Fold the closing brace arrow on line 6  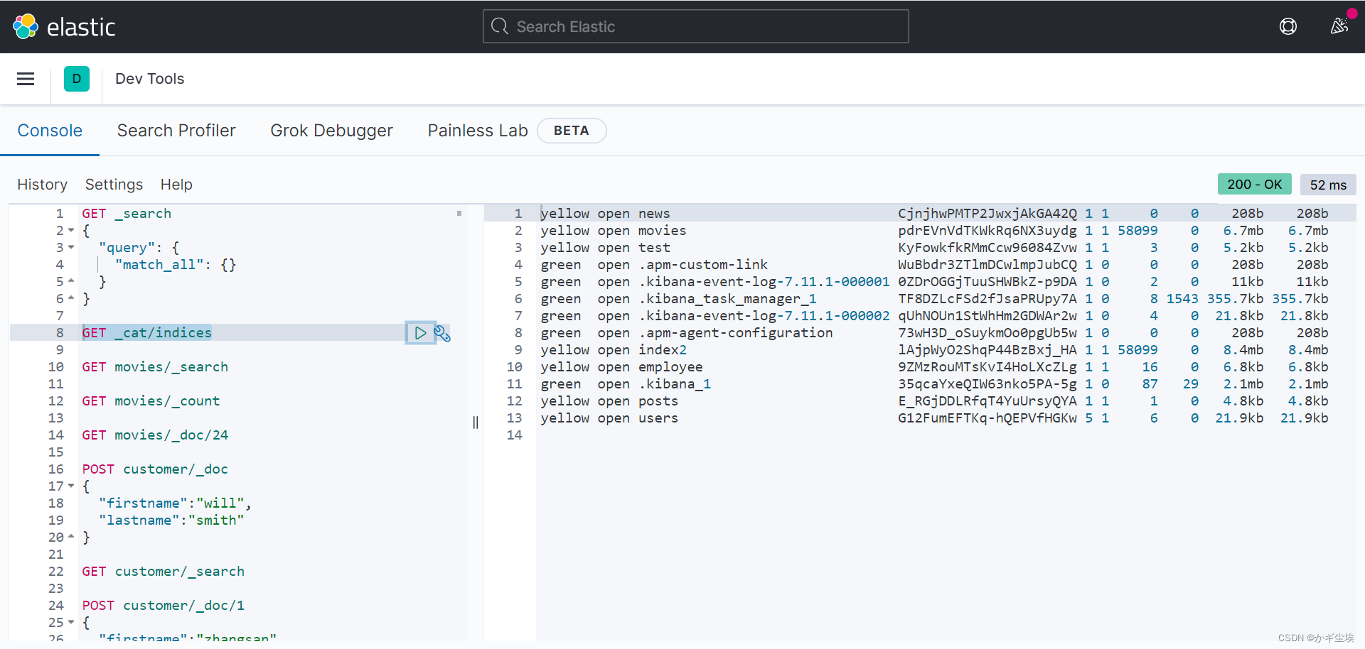71,299
